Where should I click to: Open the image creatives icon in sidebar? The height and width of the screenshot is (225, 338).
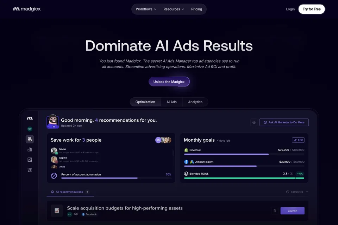click(x=30, y=160)
